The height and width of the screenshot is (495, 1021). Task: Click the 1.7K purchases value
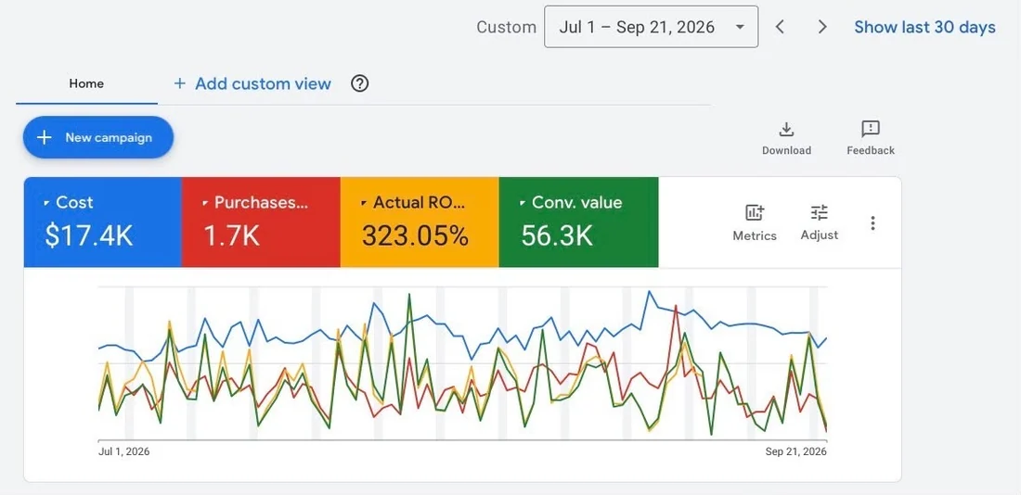232,235
